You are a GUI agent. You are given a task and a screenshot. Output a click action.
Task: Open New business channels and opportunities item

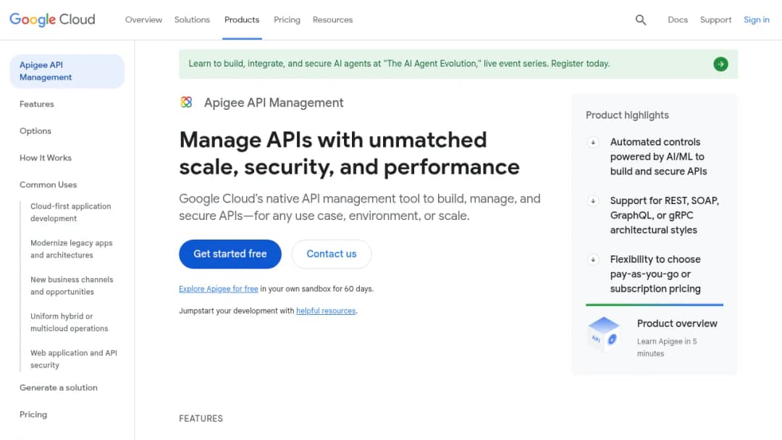pos(72,286)
